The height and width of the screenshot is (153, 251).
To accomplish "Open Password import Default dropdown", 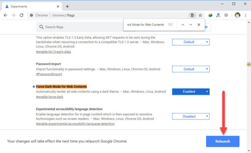I will (x=191, y=69).
